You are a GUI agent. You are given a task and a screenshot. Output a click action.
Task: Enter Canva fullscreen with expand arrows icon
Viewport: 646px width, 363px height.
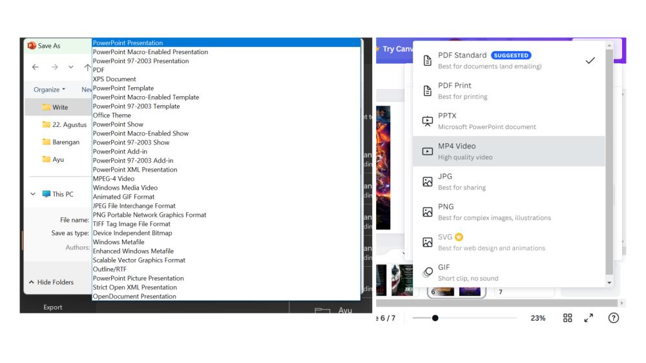(x=589, y=318)
